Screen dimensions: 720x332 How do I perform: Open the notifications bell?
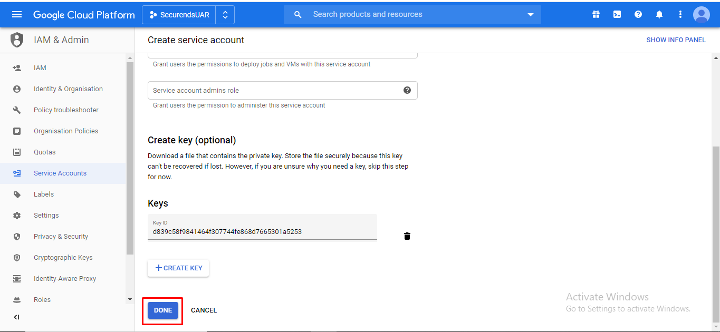tap(659, 14)
